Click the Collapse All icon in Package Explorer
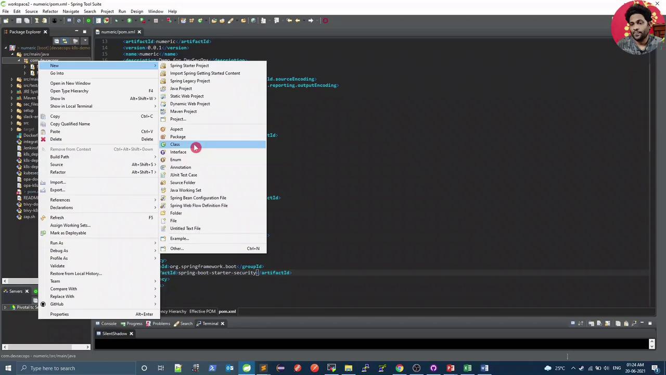Screen dimensions: 666x375 (x=57, y=41)
